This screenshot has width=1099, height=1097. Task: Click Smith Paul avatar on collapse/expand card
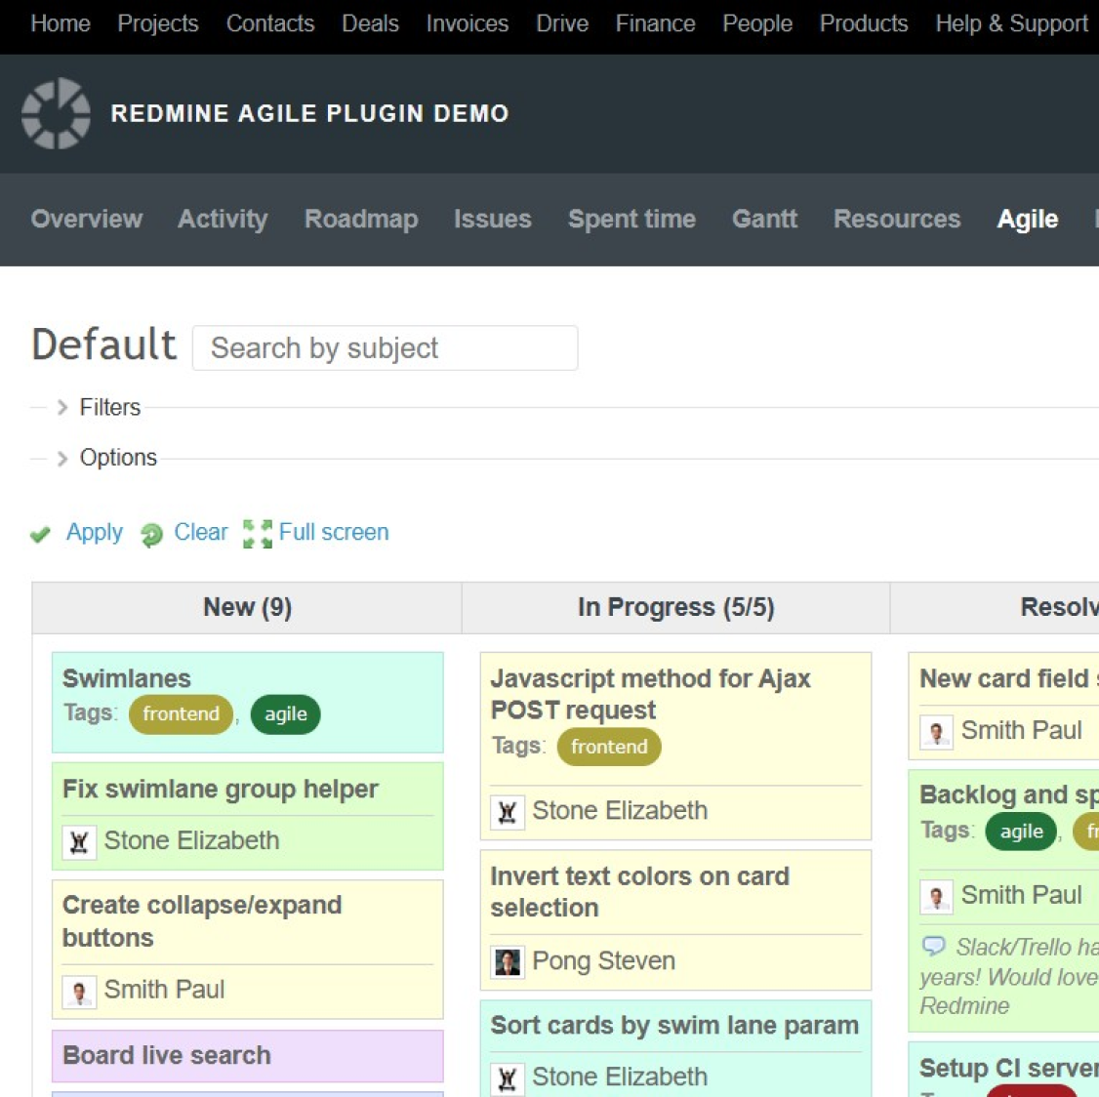[79, 991]
